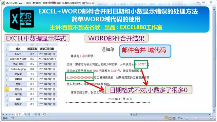
Task: Click the 主讲:百度不到去谷歌 text
Action: point(75,27)
